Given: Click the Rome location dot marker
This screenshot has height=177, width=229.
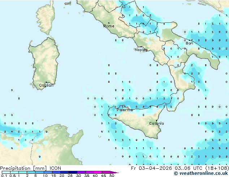Looking at the screenshot, I should pyautogui.click(x=109, y=23).
